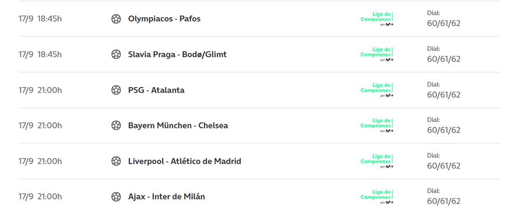Click the 17/9 18:45h time for Slavia Praga

40,54
